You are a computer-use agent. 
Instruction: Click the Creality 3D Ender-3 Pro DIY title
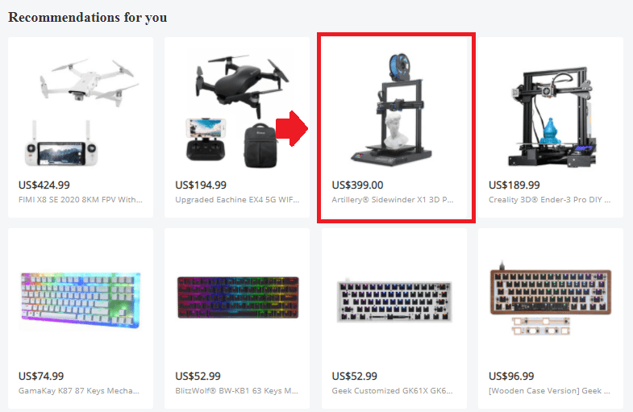tap(549, 200)
